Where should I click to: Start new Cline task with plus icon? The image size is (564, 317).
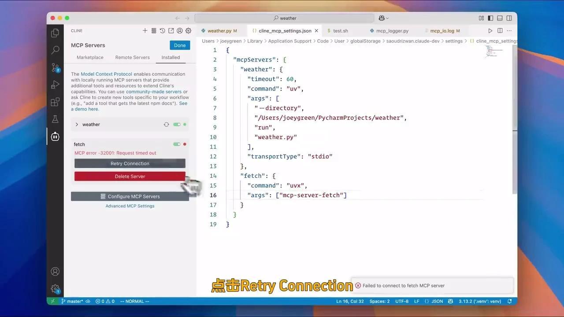pyautogui.click(x=145, y=31)
